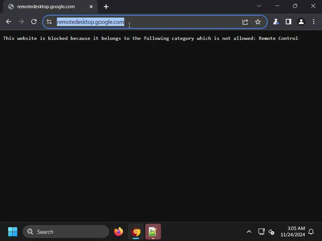
Task: Open the green notepad app in taskbar
Action: (x=153, y=232)
